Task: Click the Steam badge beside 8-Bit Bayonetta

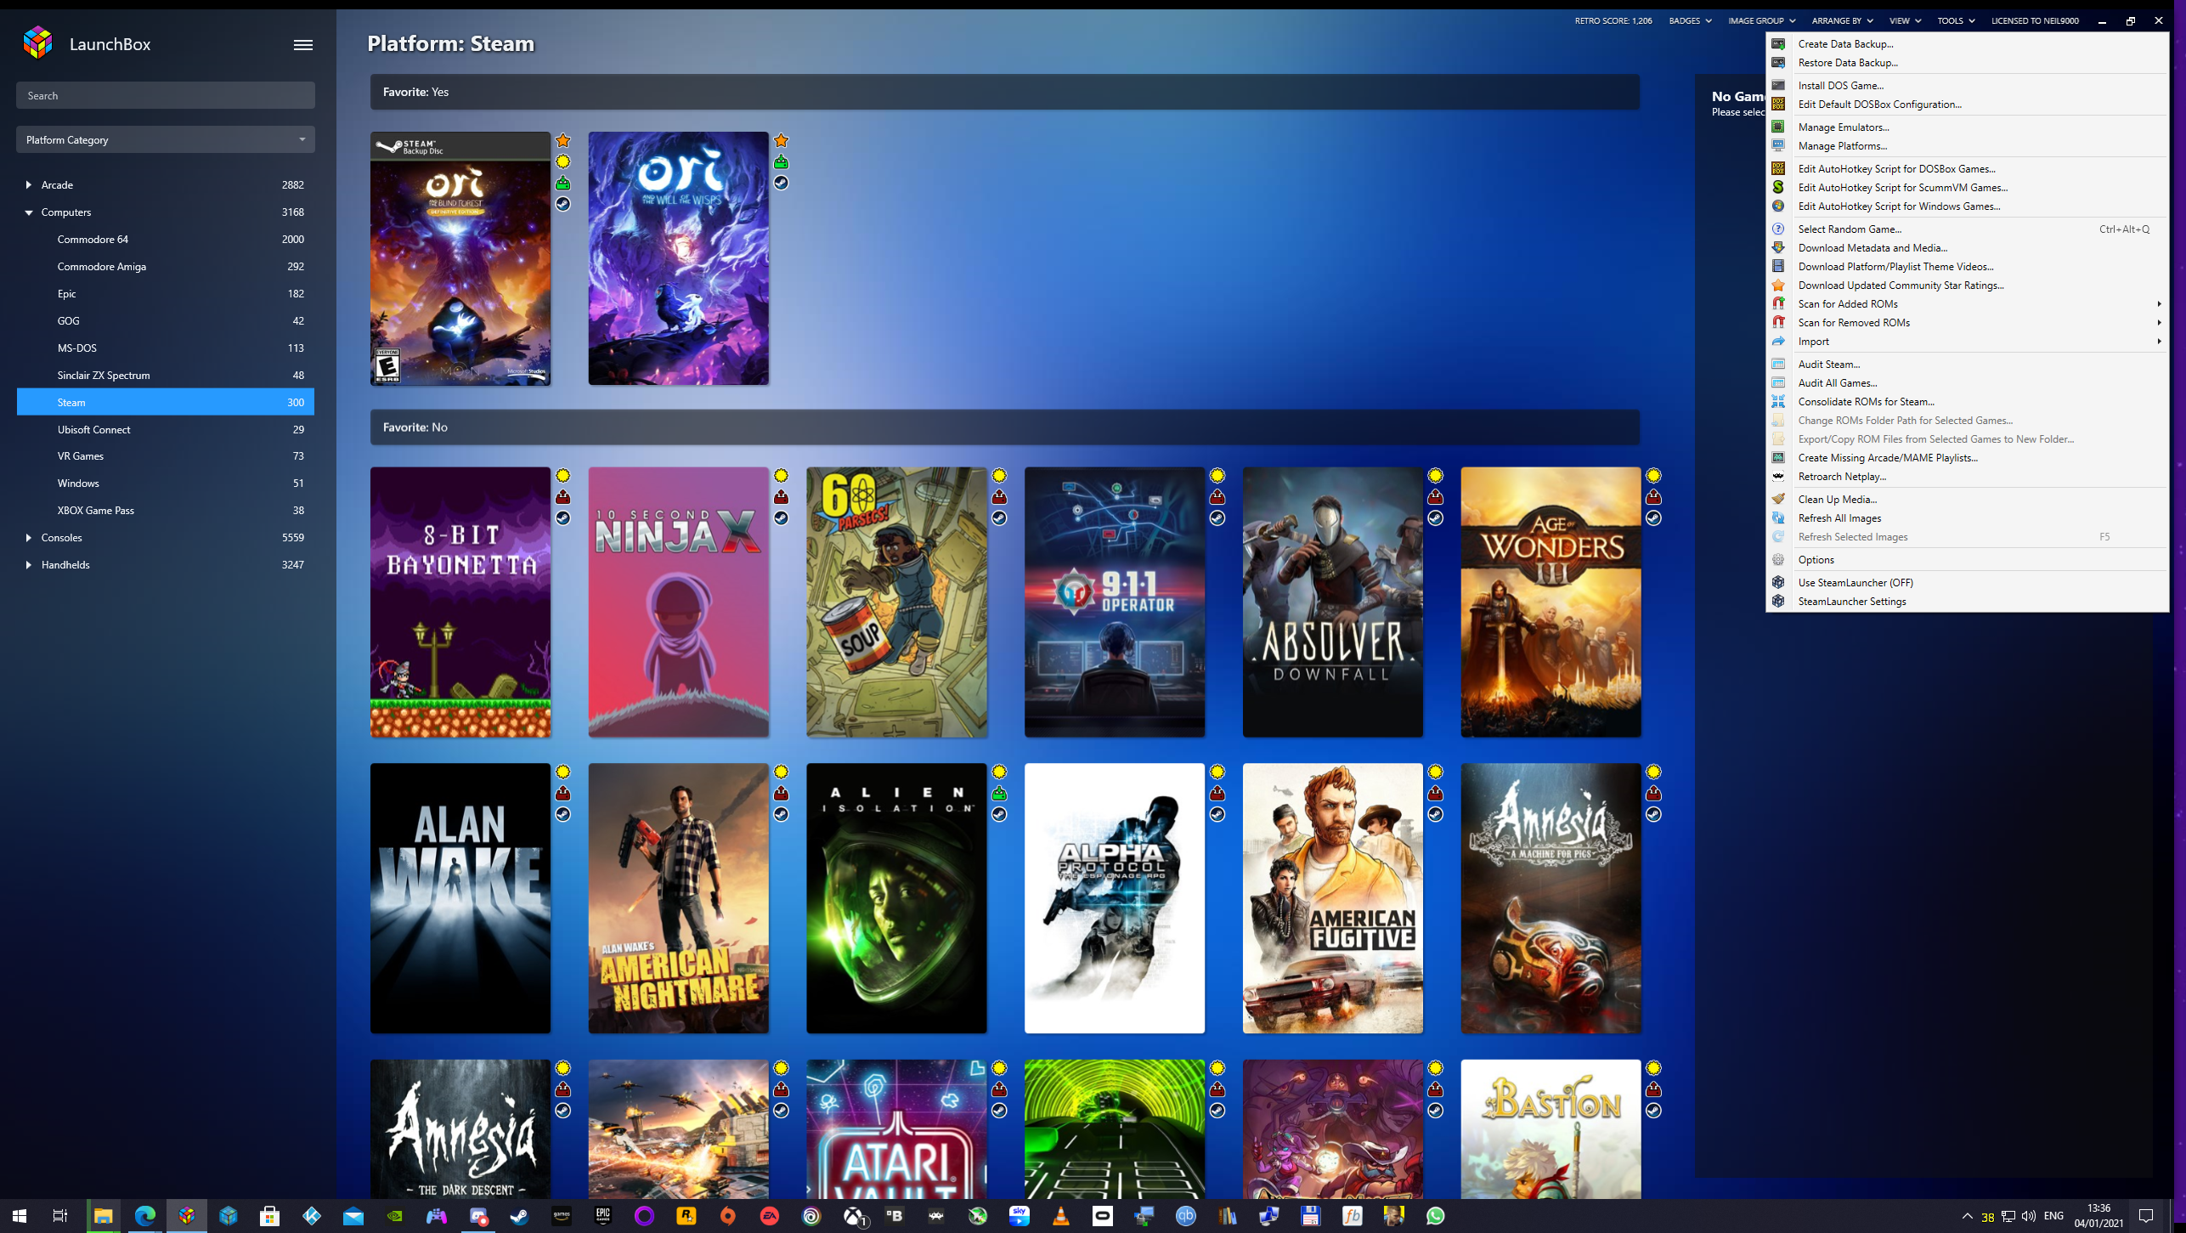Action: click(x=563, y=518)
